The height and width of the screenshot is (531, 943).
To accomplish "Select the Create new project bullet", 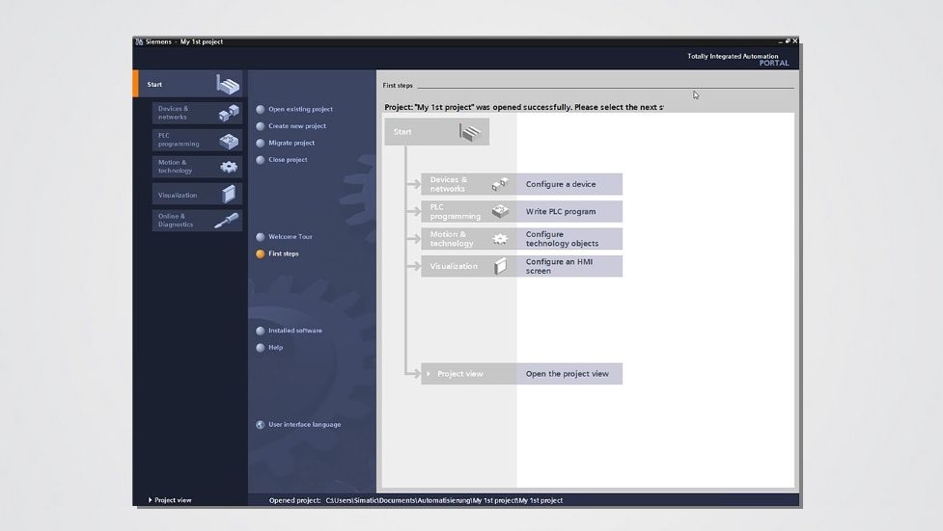I will pos(261,126).
